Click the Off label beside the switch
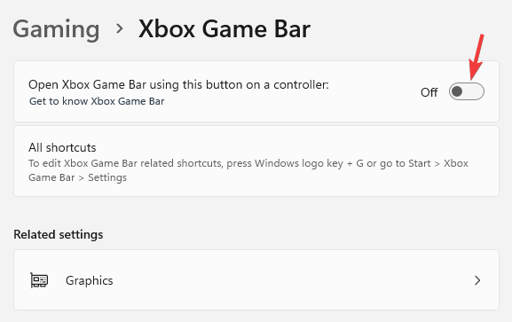This screenshot has height=322, width=512. pyautogui.click(x=429, y=92)
